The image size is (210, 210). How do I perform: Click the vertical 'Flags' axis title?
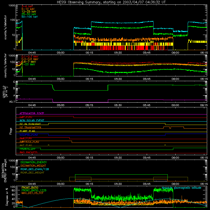pyautogui.click(x=10, y=131)
